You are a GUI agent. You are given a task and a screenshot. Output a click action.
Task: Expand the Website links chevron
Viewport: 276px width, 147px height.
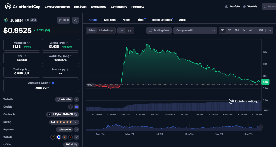pos(76,99)
